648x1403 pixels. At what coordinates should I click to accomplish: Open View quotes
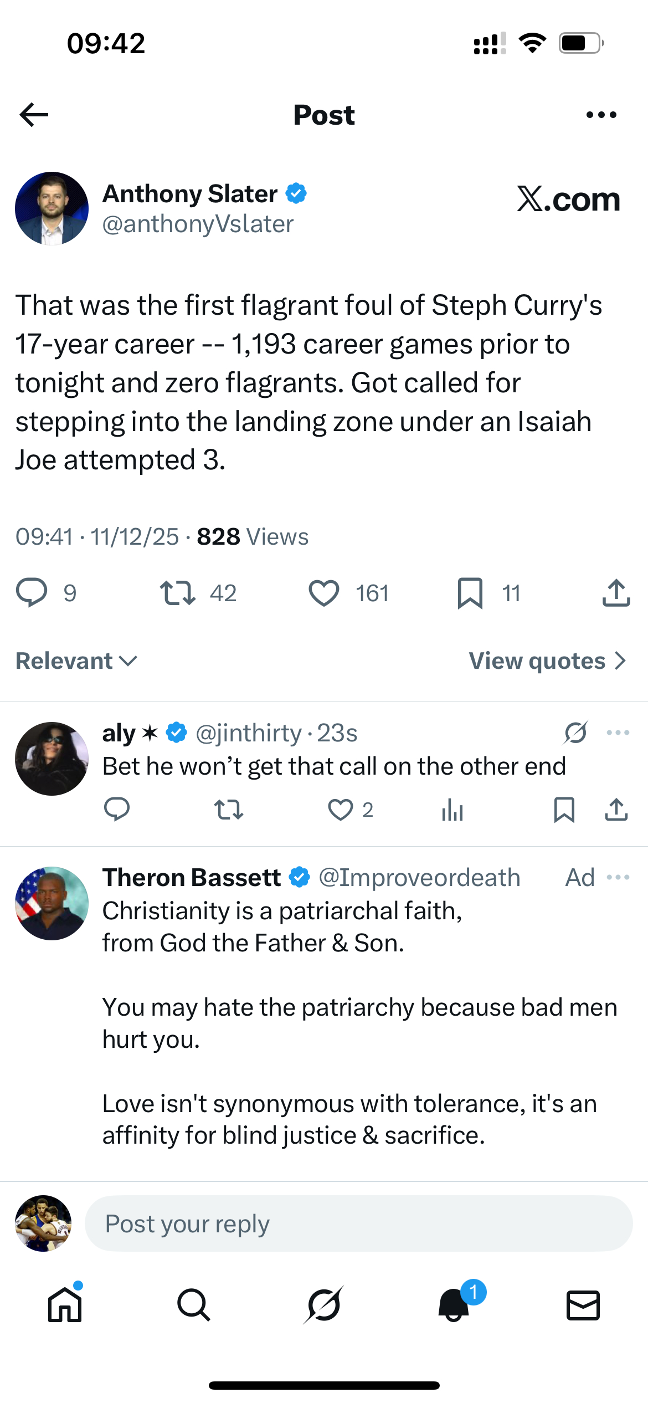pos(547,660)
